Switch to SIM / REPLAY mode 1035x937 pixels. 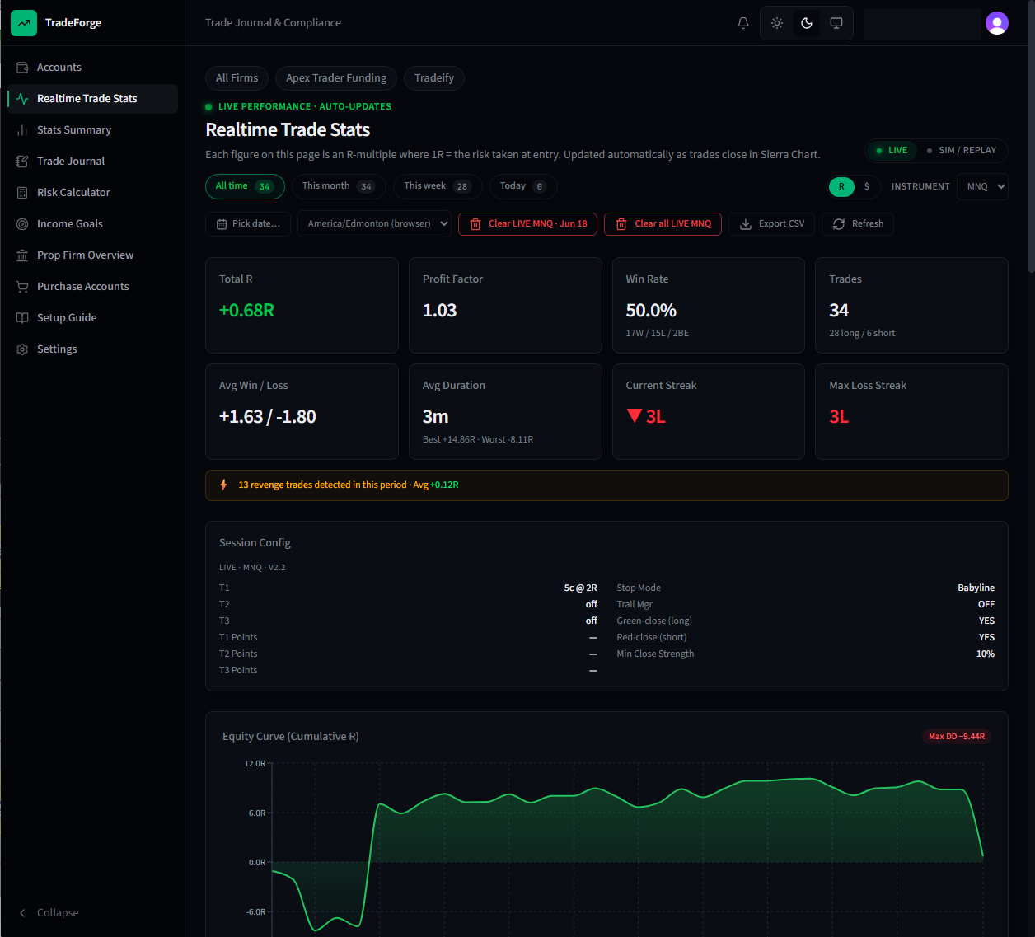pyautogui.click(x=962, y=151)
